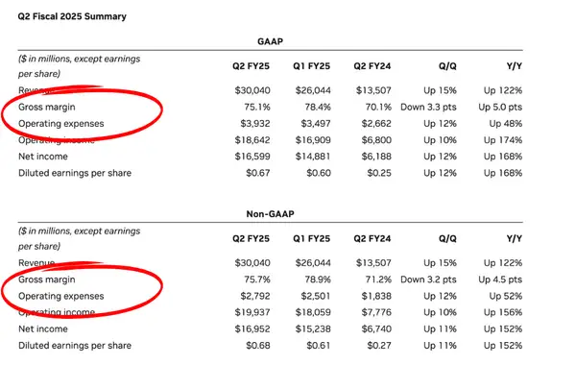
Task: Click the Down 3.3 pts cell
Action: [x=428, y=107]
